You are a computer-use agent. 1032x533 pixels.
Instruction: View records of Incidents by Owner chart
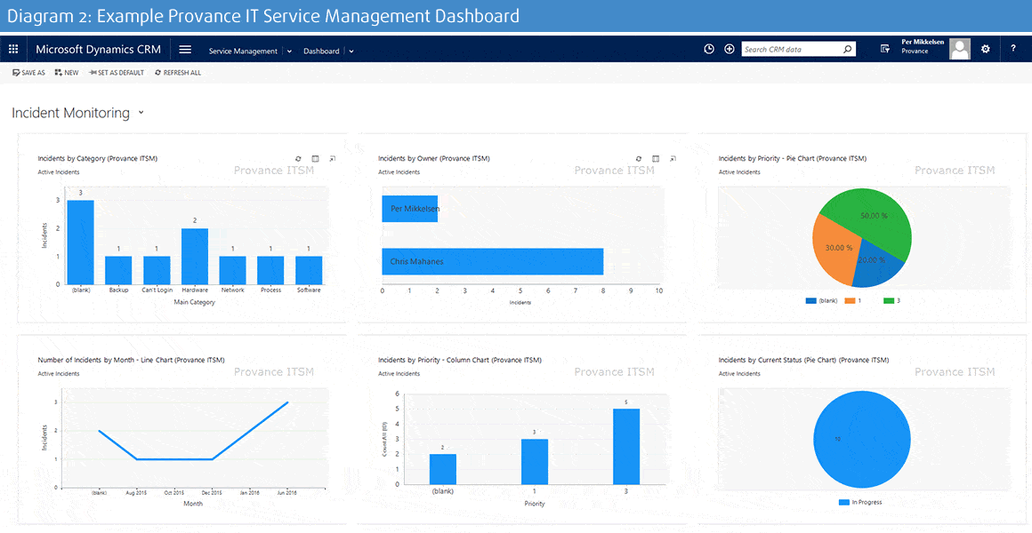coord(656,158)
